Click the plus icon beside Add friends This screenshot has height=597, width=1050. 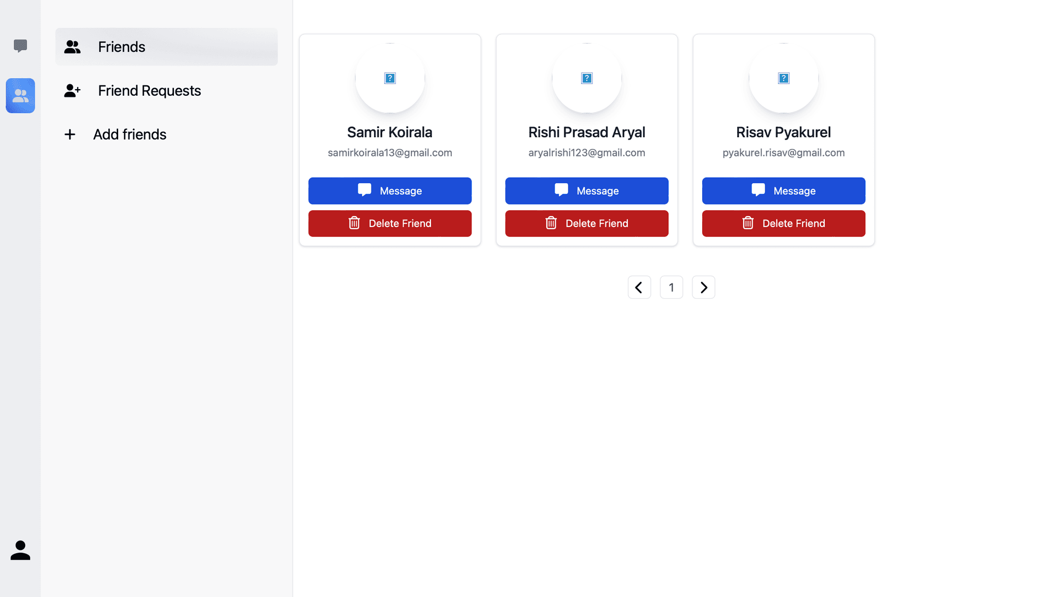pos(70,135)
